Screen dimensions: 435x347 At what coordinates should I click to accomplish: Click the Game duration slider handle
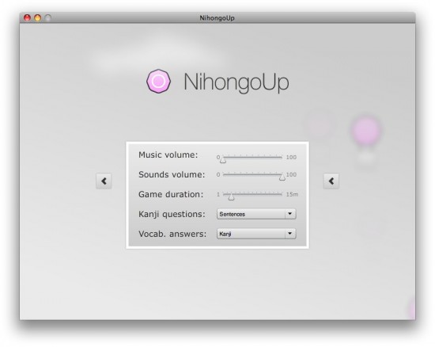pyautogui.click(x=231, y=196)
